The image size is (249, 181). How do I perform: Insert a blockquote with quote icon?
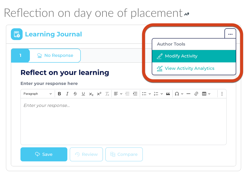tap(168, 94)
